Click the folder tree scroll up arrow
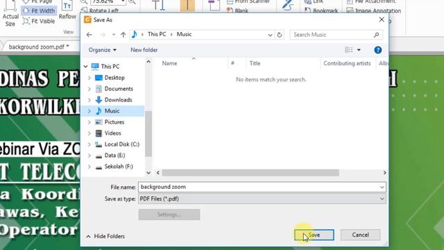444x250 pixels. 148,62
